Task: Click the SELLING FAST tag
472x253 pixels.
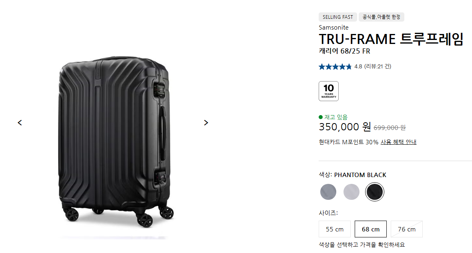Action: (x=338, y=17)
